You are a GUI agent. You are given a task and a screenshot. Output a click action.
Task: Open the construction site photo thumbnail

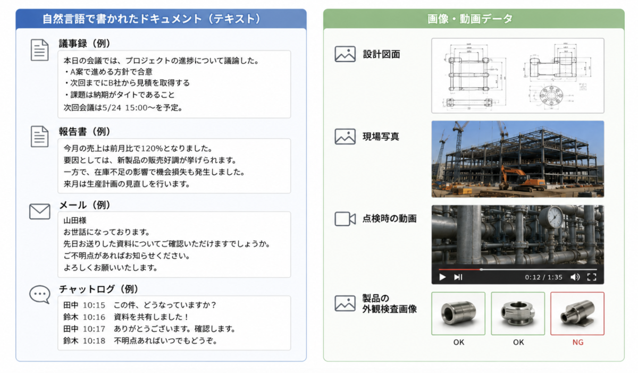[518, 159]
